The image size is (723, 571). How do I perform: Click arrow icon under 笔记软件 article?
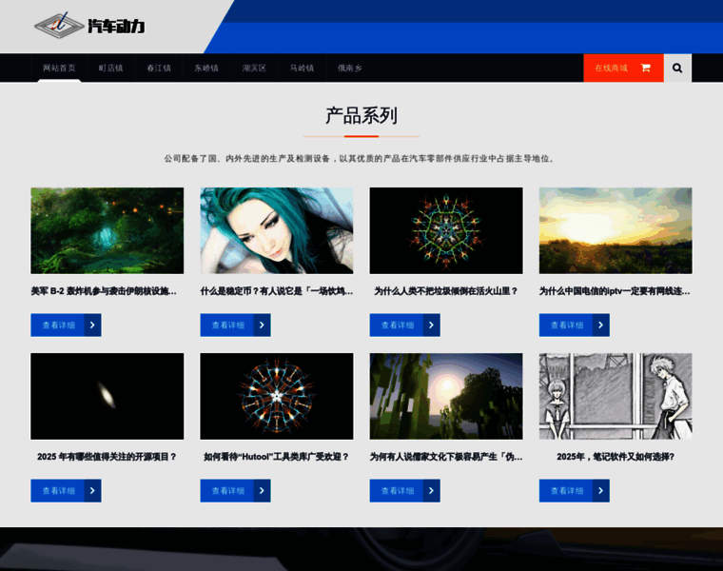[599, 491]
